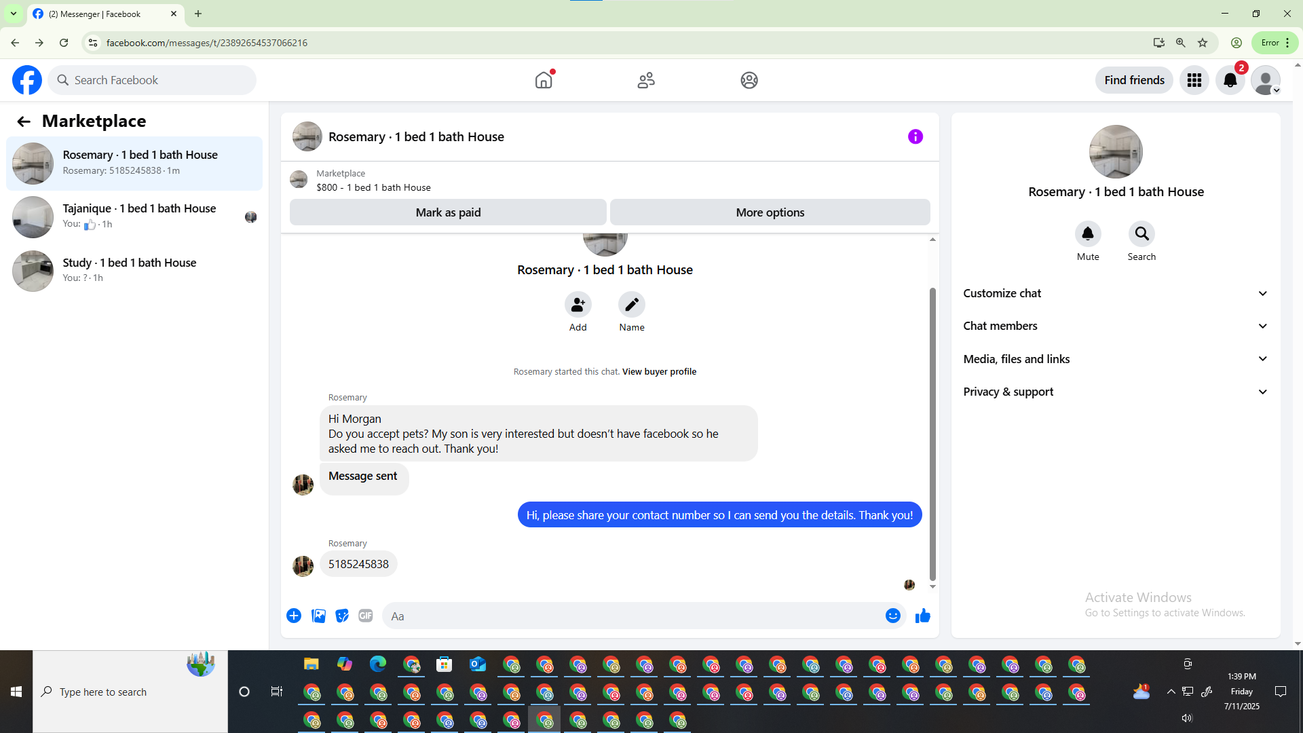Go to the Home feed icon
The image size is (1303, 733).
[x=544, y=80]
